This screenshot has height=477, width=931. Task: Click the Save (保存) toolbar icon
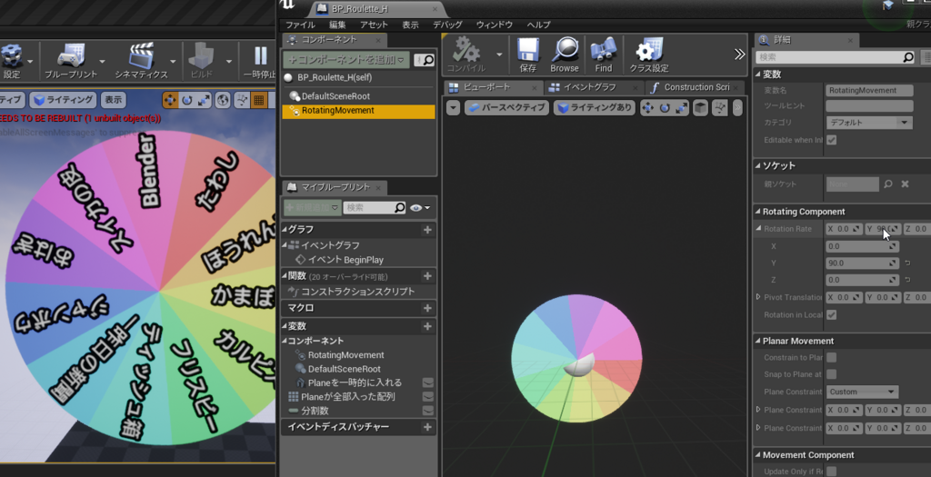point(528,51)
